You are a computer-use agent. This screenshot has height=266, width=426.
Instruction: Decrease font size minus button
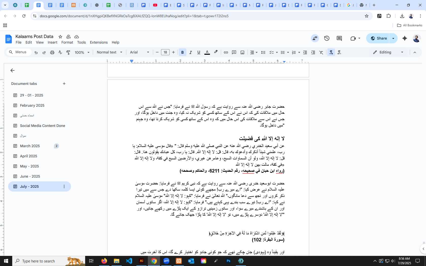(x=157, y=52)
